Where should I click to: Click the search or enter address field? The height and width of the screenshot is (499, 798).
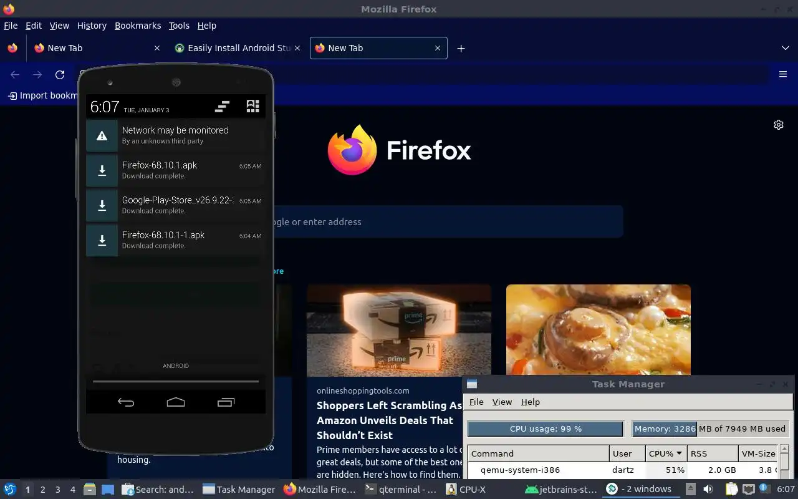tap(448, 221)
